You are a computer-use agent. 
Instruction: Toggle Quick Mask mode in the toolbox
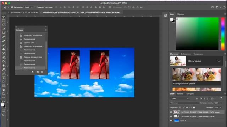[4, 111]
